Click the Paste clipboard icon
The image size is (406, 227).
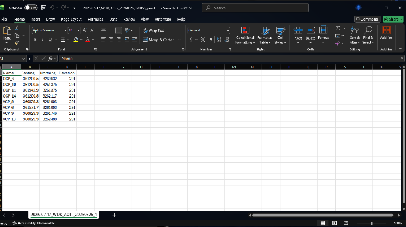coord(7,31)
